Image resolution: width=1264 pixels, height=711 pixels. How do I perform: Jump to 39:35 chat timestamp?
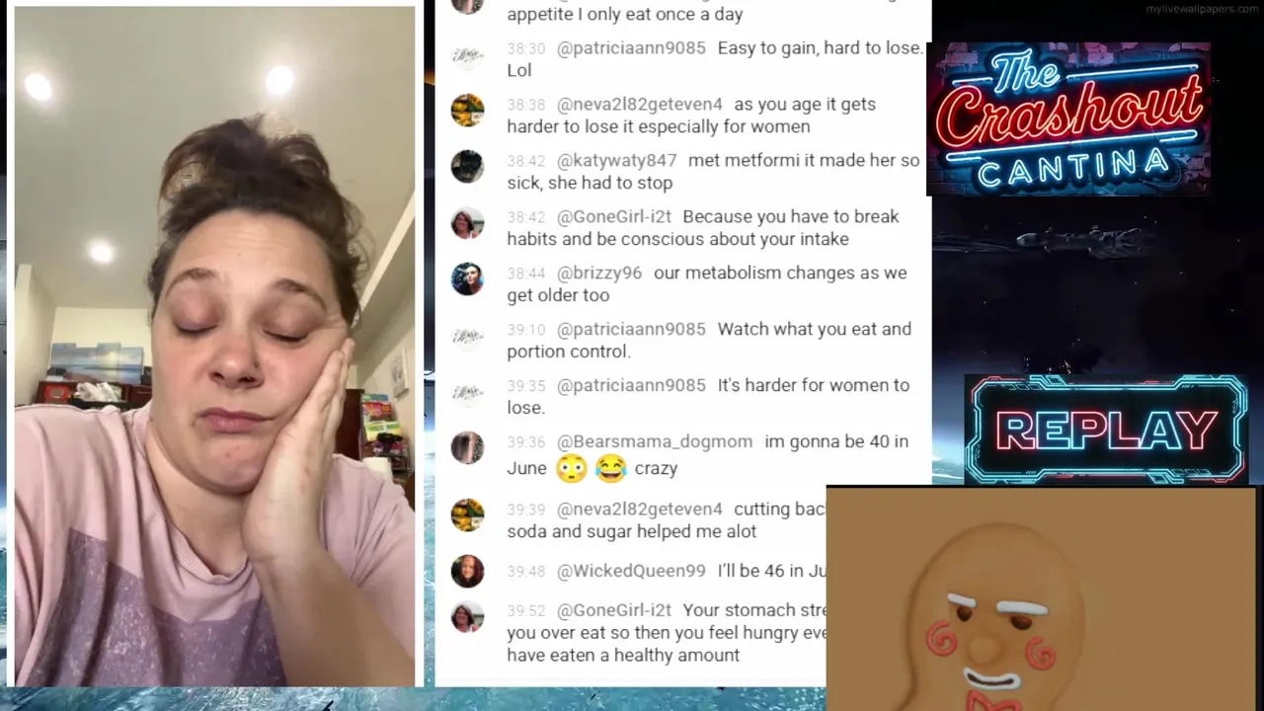coord(526,386)
